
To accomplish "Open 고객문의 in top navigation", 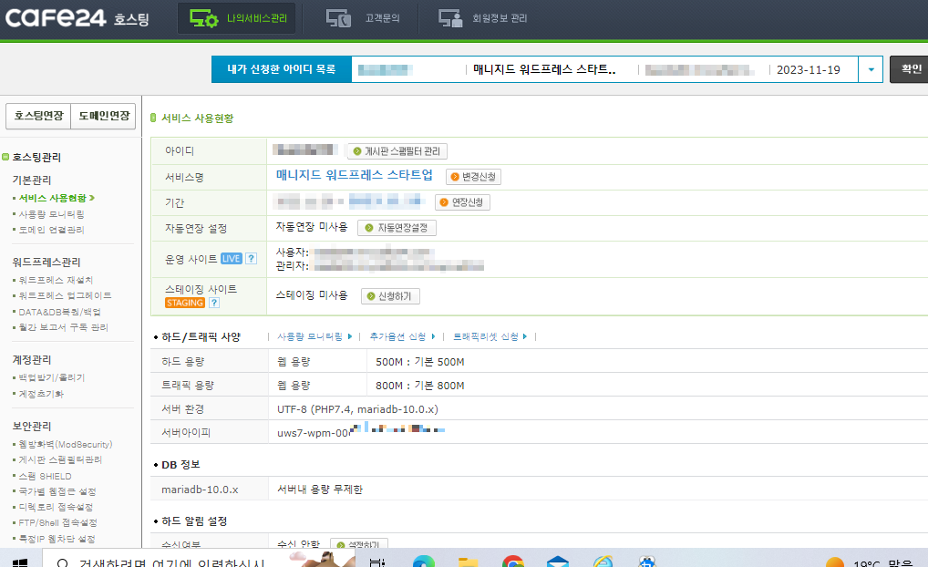I will point(362,18).
